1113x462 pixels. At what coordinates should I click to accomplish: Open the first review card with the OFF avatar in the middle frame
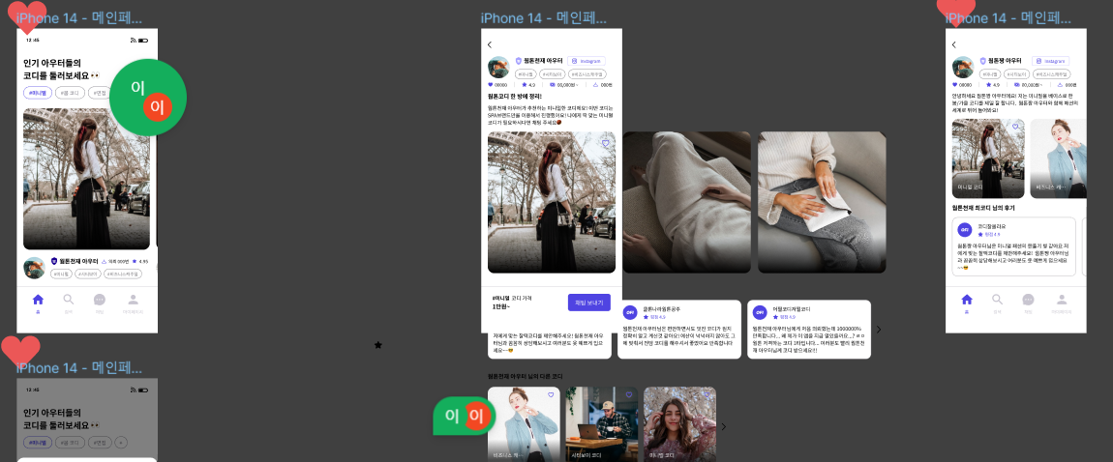coord(680,330)
